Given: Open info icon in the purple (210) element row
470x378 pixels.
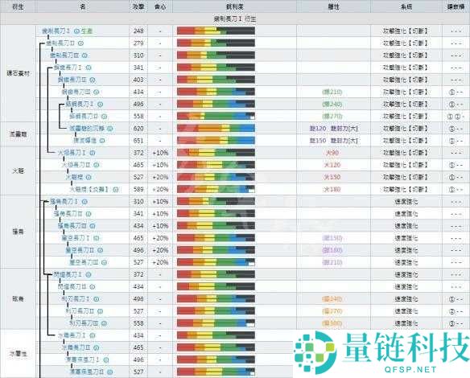Looking at the screenshot, I should tap(104, 262).
